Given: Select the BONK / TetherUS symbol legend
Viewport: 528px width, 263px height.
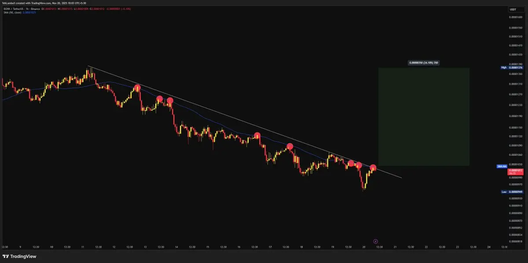Looking at the screenshot, I should (x=21, y=8).
